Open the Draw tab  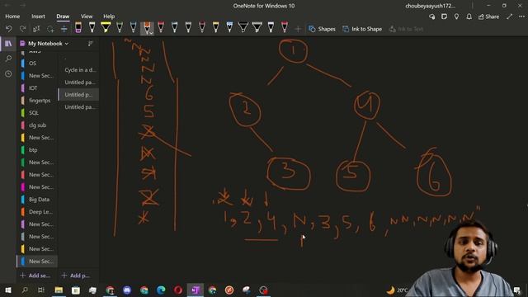[63, 16]
